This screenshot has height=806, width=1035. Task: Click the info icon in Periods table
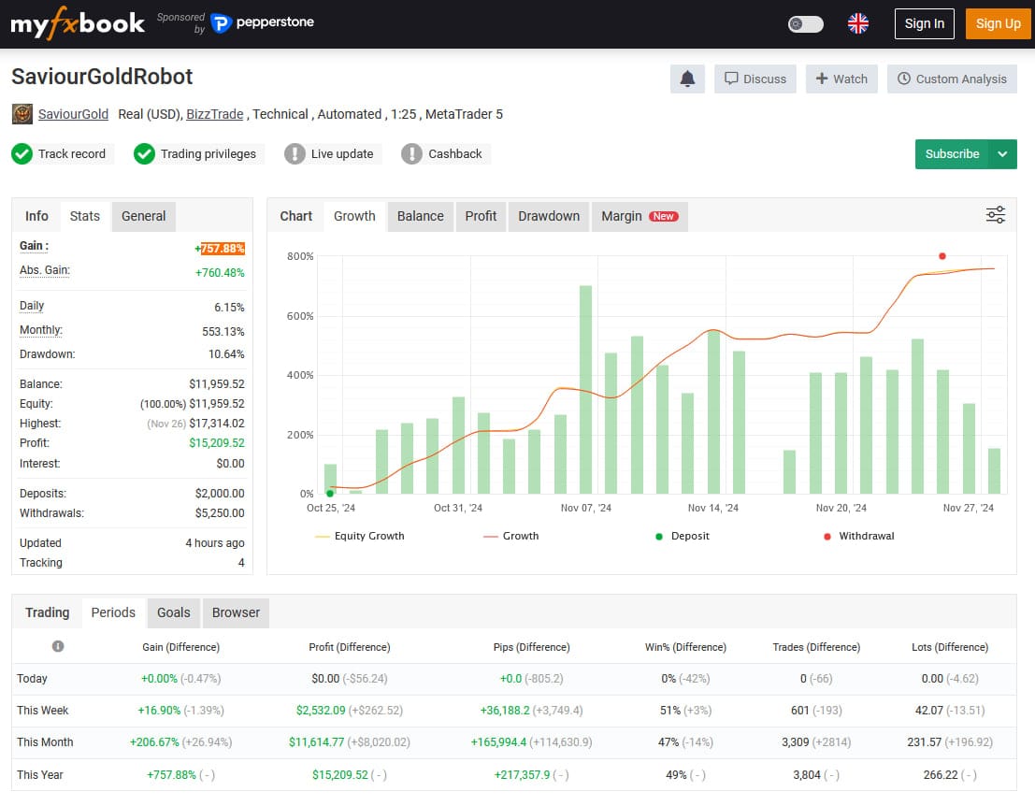coord(58,646)
